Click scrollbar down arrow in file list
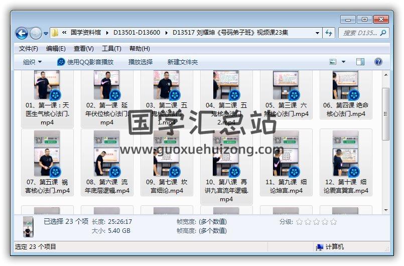 386,210
